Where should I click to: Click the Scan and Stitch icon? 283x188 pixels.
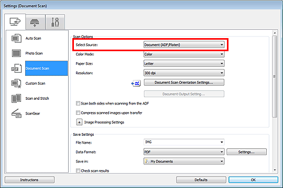click(x=16, y=98)
